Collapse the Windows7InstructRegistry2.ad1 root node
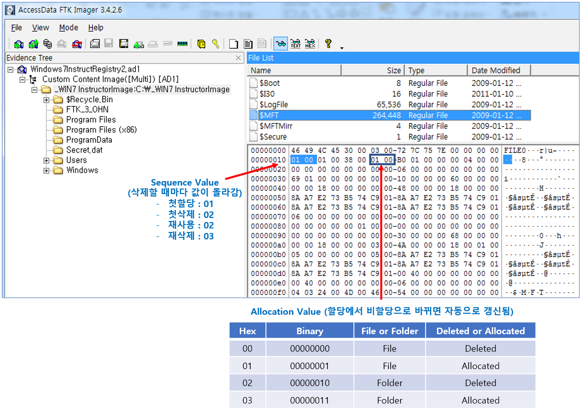581x410 pixels. pyautogui.click(x=10, y=69)
